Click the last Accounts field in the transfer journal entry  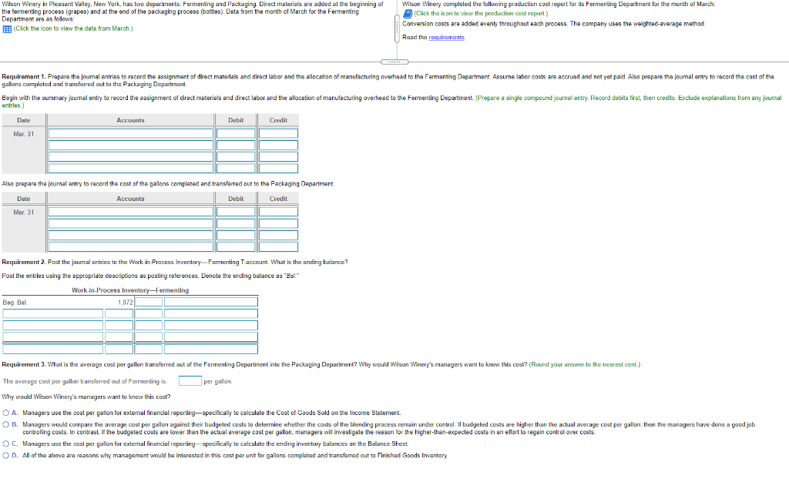coord(131,247)
